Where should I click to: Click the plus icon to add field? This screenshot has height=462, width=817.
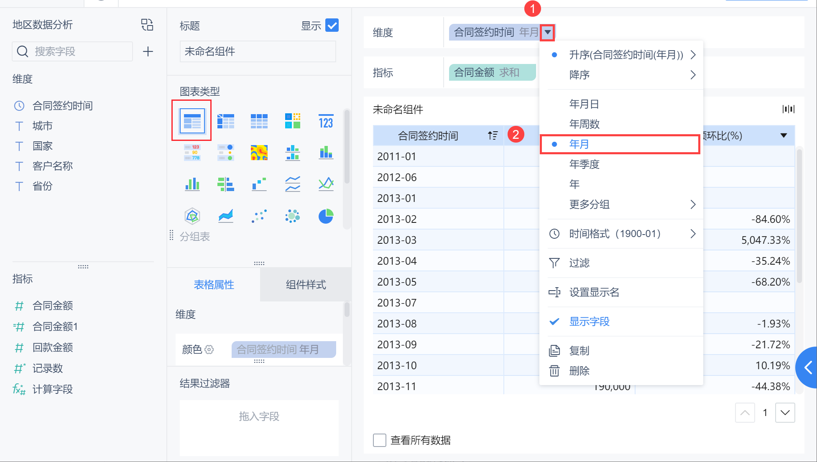(148, 51)
